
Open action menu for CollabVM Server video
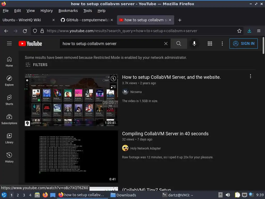251,76
